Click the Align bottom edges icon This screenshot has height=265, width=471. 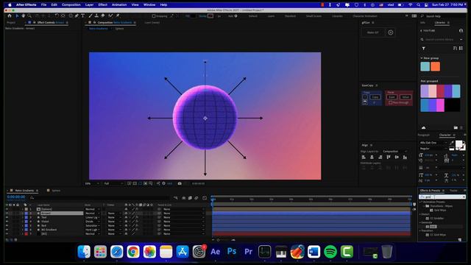405,157
